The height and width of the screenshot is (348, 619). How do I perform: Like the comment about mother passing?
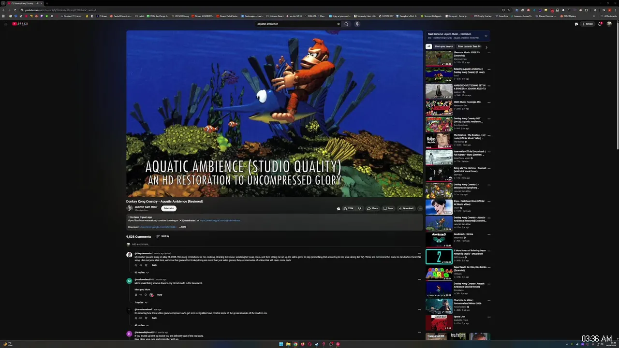point(136,265)
